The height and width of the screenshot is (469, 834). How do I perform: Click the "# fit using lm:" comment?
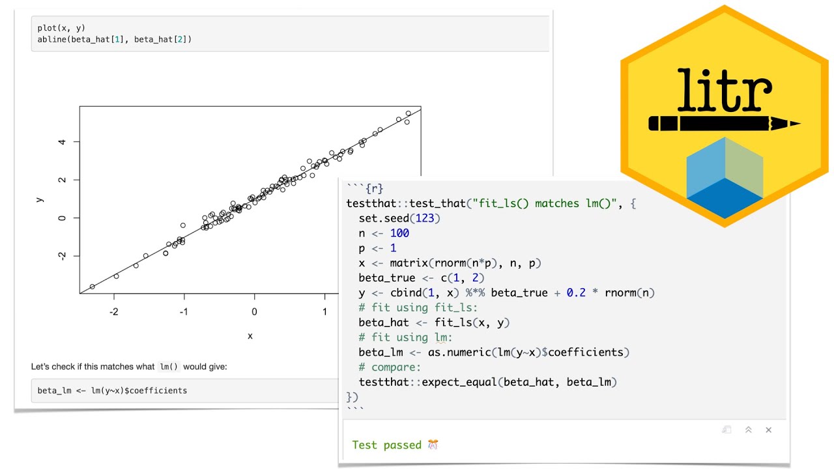[405, 337]
